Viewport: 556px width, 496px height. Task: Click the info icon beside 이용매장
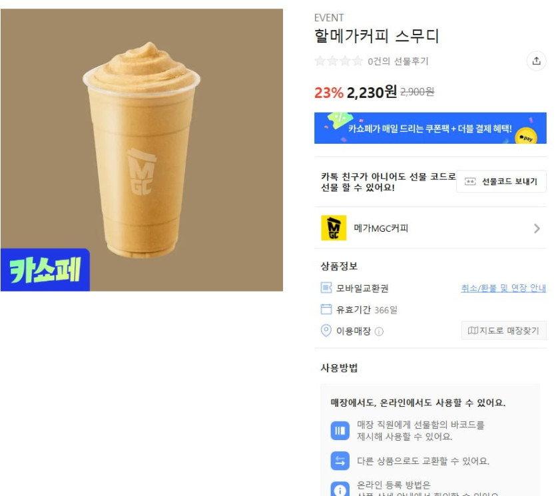point(379,332)
